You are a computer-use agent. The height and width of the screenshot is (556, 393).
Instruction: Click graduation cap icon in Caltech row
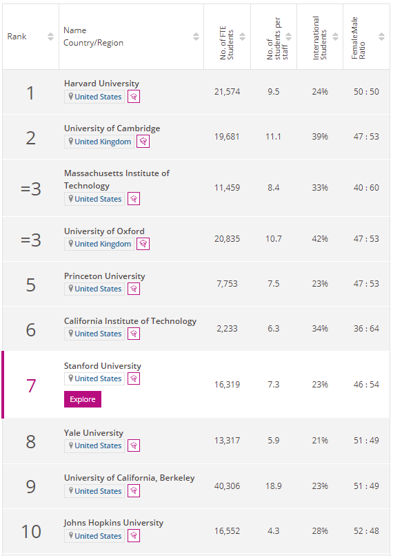134,334
